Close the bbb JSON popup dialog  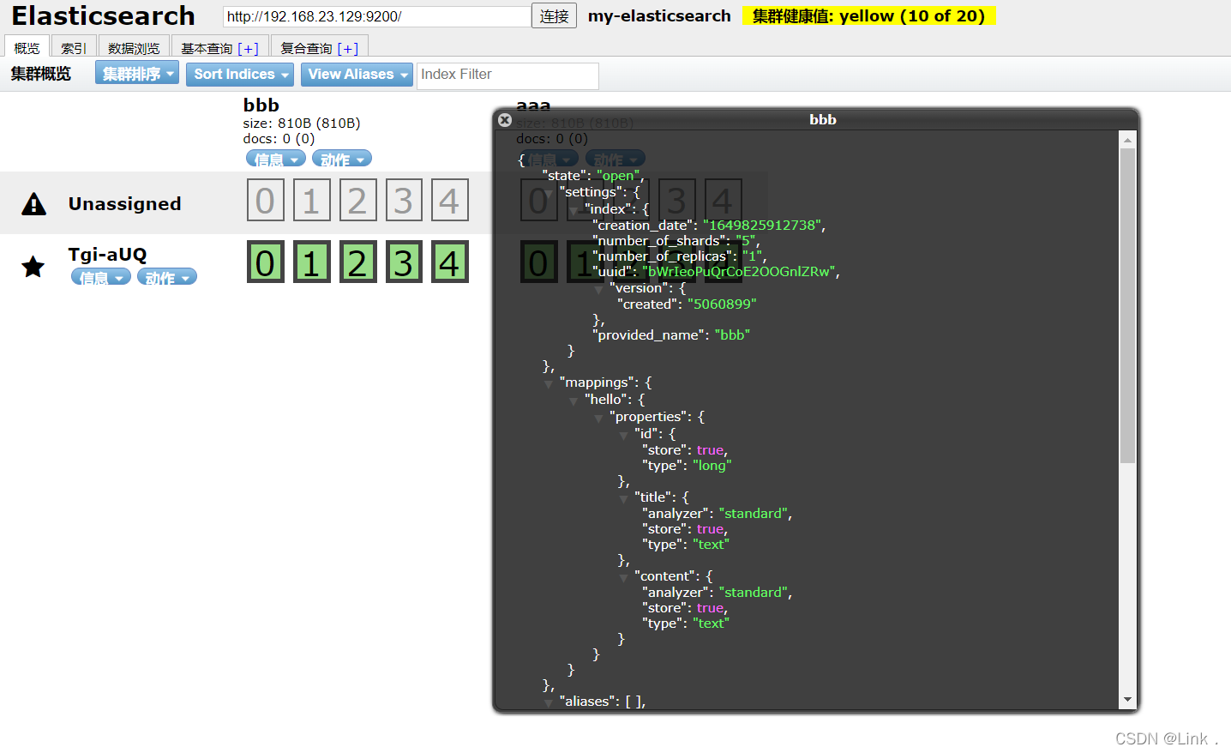pyautogui.click(x=505, y=120)
